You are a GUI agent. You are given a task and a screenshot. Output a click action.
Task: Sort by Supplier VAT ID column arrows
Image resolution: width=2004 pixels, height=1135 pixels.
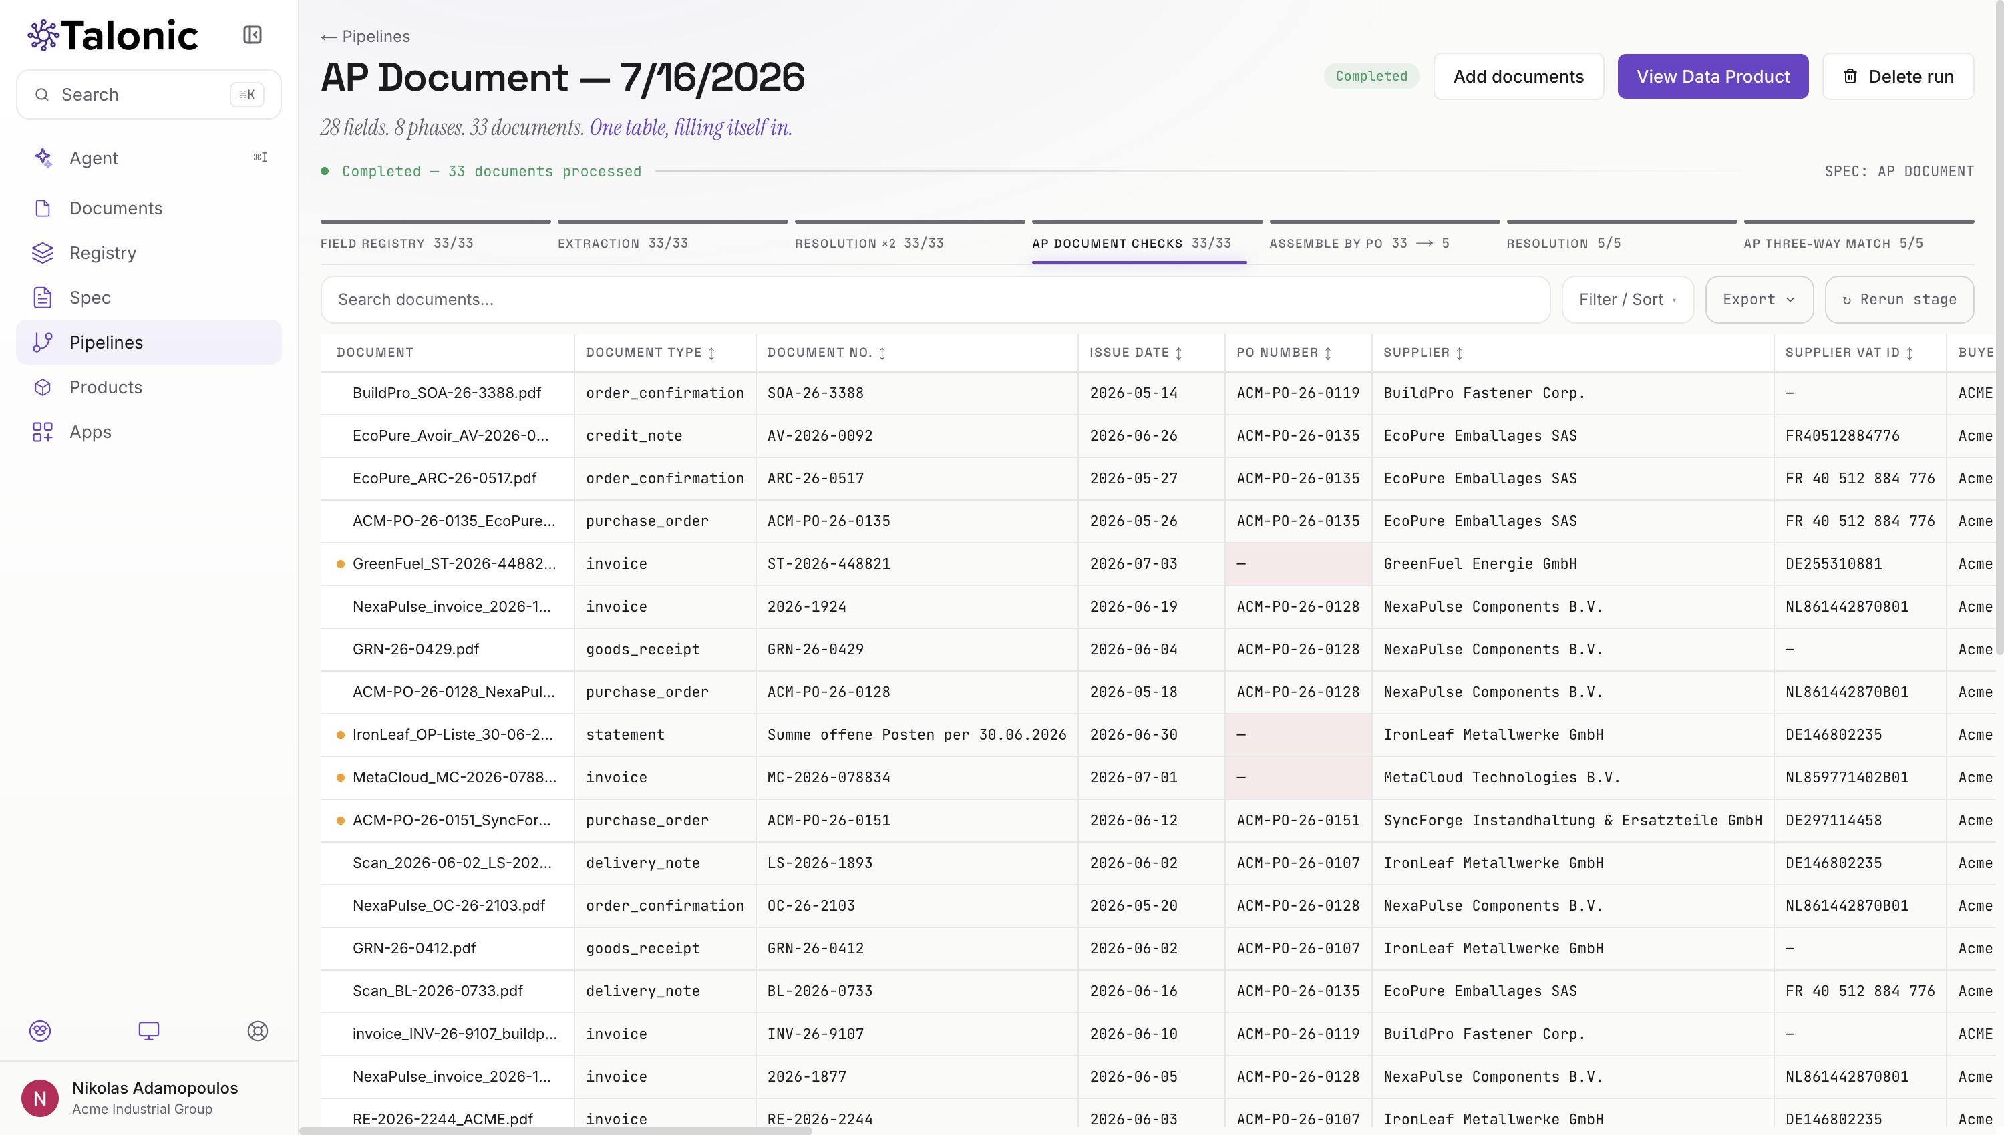pos(1910,353)
